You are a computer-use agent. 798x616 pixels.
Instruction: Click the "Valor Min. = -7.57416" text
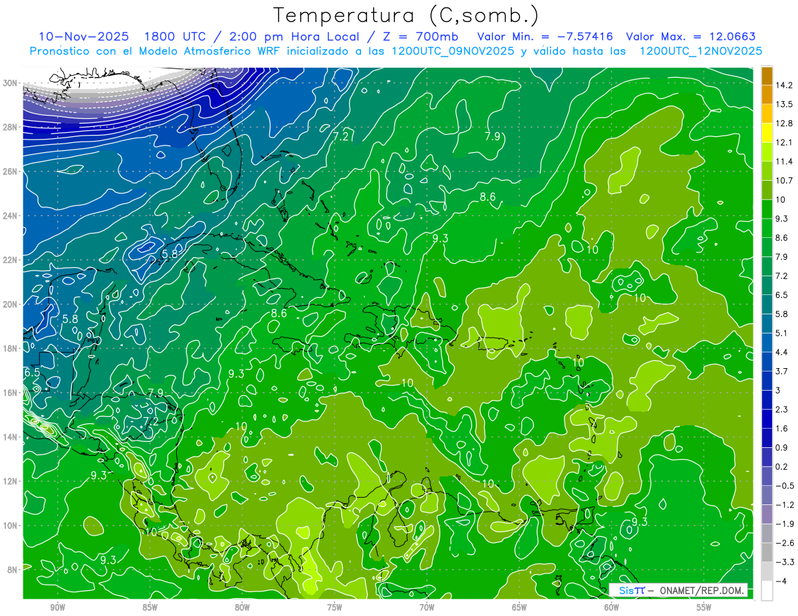pos(545,37)
